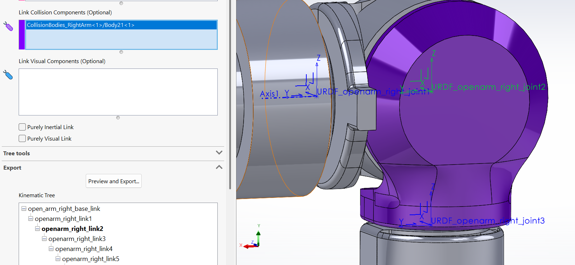Expand the Tree tools section

(219, 153)
